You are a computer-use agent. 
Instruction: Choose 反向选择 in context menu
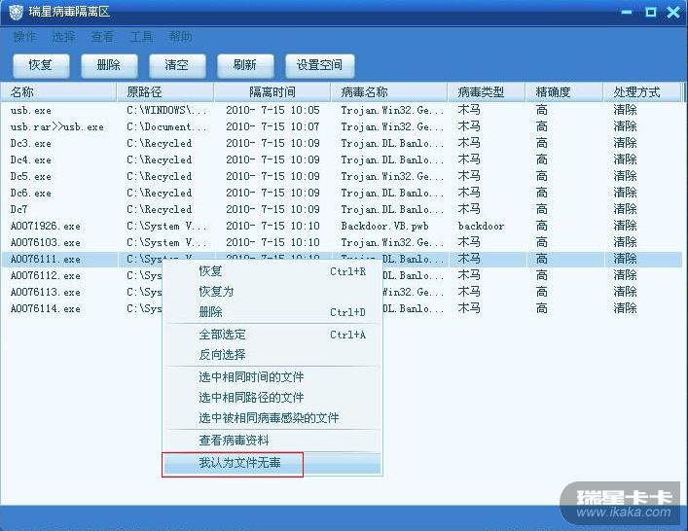pyautogui.click(x=272, y=355)
